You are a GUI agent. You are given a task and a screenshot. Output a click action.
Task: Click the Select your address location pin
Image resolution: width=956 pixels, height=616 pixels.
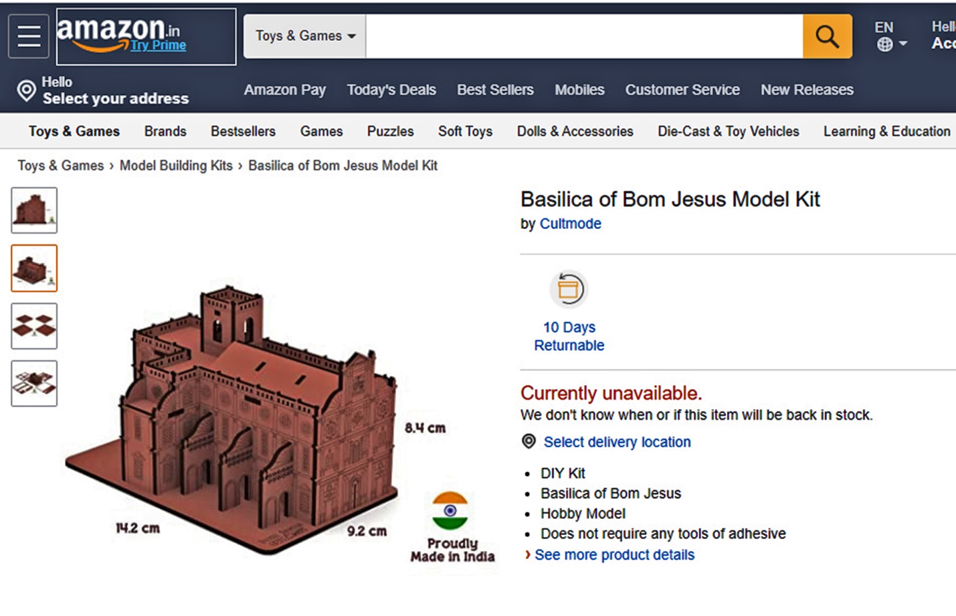(25, 90)
